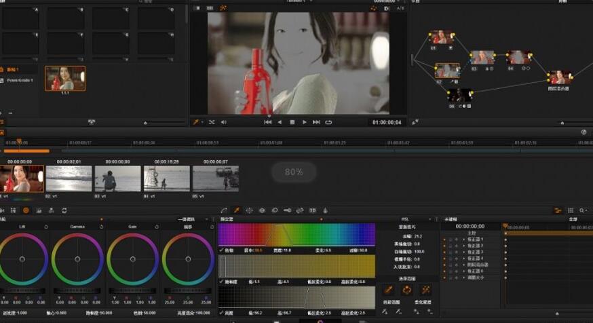593x323 pixels.
Task: Toggle the luminance qualifier checkbox
Action: click(x=221, y=313)
